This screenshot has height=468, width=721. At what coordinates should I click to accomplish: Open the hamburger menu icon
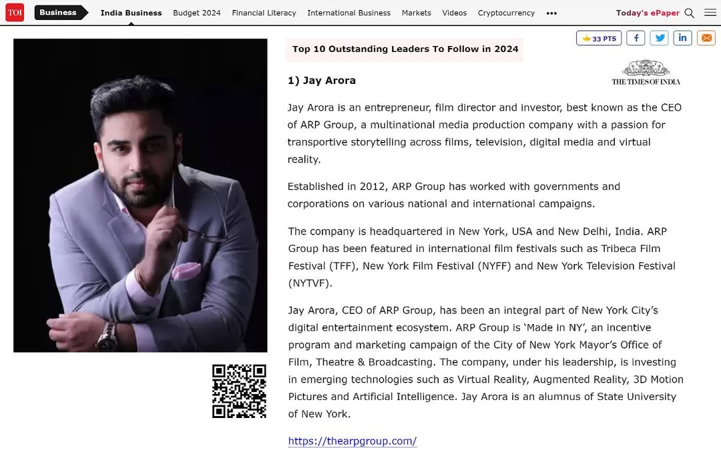(x=710, y=13)
